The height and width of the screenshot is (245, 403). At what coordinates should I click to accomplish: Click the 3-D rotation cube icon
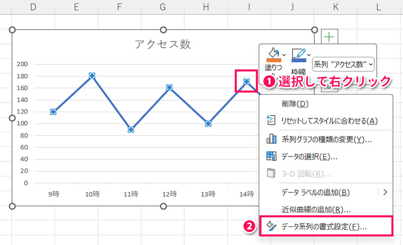click(271, 173)
